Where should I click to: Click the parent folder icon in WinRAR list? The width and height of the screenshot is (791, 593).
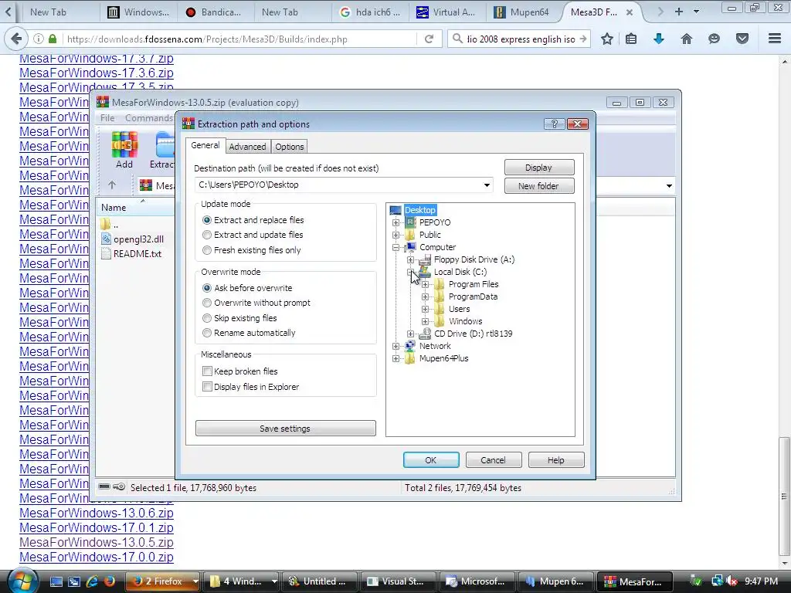105,225
